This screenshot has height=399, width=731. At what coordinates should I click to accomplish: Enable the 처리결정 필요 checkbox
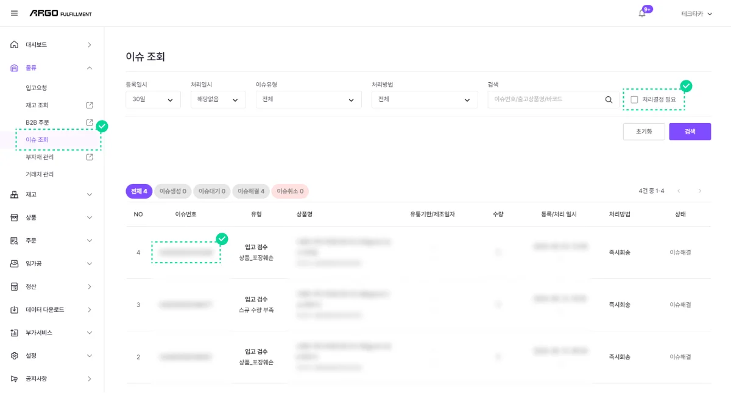[x=635, y=99]
